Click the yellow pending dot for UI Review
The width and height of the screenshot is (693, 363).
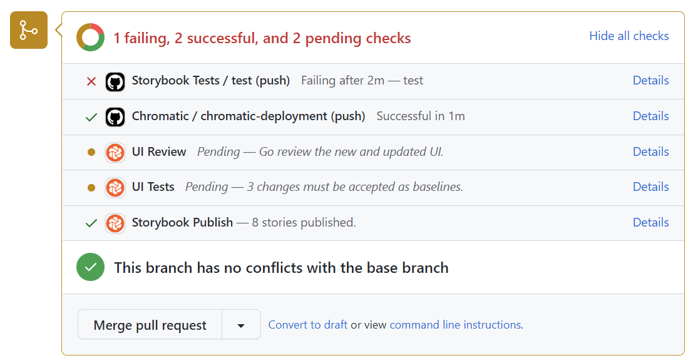tap(91, 151)
